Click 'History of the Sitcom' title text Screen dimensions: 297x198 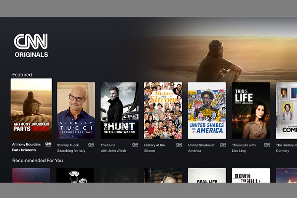click(154, 148)
